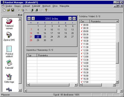Click the schedule list scroll down arrow
This screenshot has height=97, width=124.
tap(117, 82)
